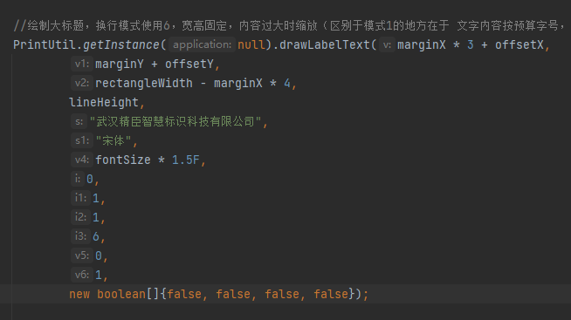This screenshot has height=320, width=571.
Task: Click the 1.5F float literal
Action: click(x=186, y=160)
